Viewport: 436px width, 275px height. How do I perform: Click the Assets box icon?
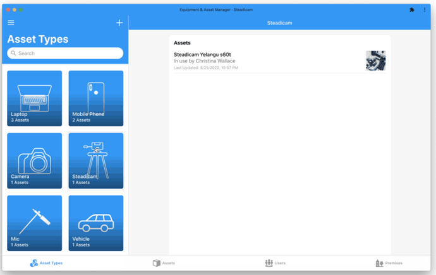[157, 263]
